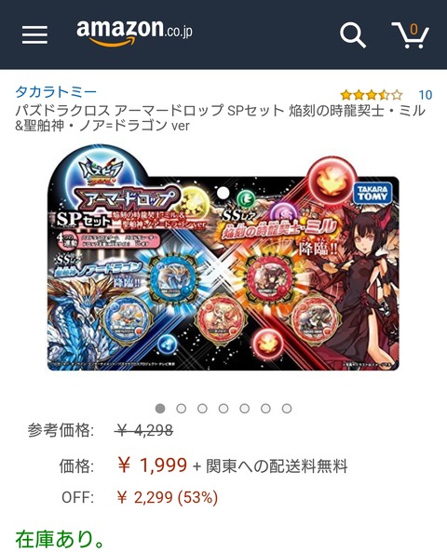Select the first image indicator dot
The image size is (447, 553).
pyautogui.click(x=160, y=409)
